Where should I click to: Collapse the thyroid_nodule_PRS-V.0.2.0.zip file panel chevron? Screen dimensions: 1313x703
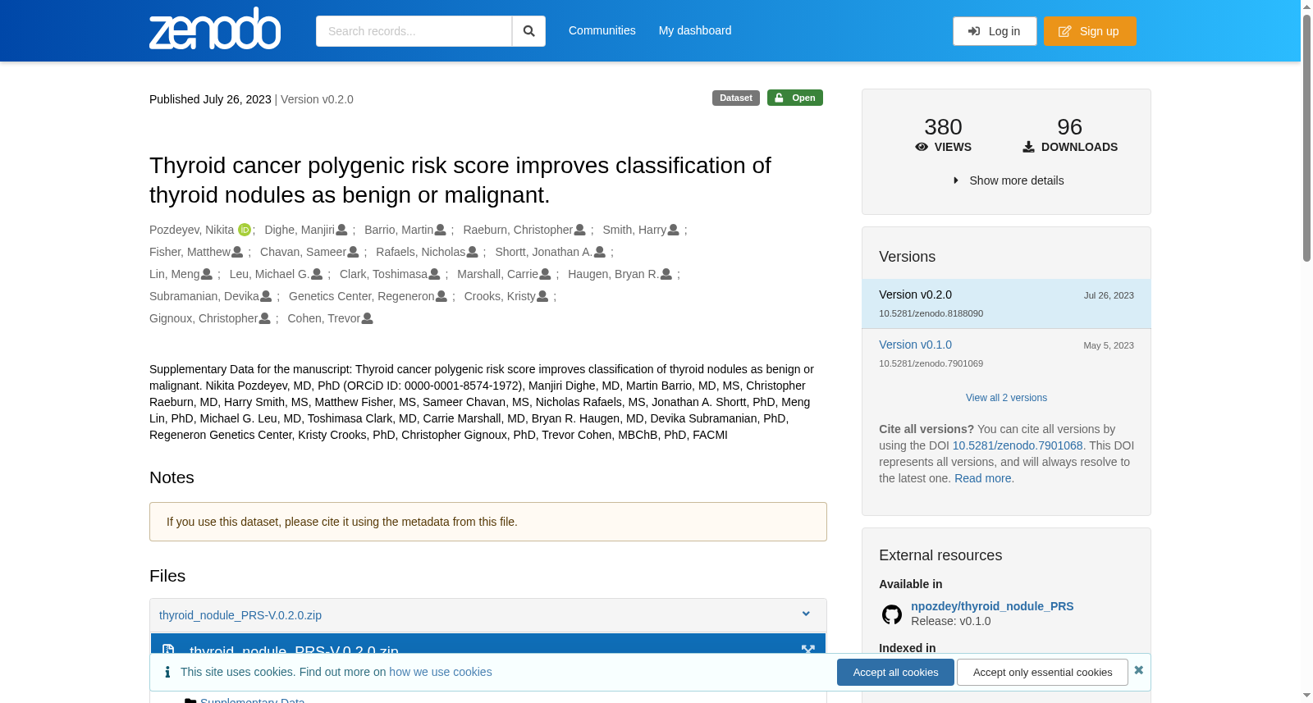806,614
